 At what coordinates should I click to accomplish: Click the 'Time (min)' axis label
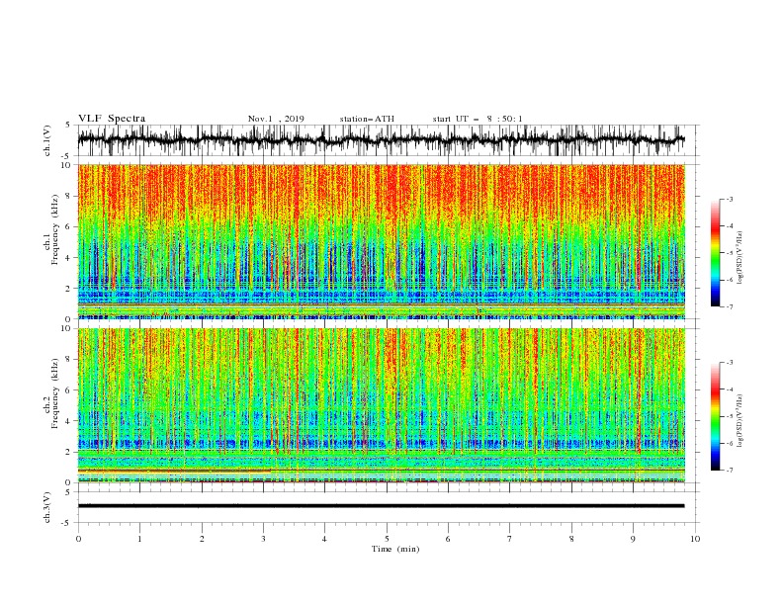coord(395,549)
